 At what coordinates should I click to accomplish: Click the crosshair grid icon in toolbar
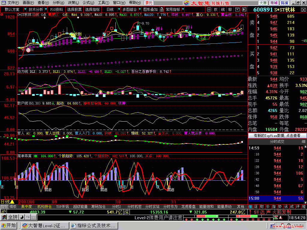(x=209, y=9)
